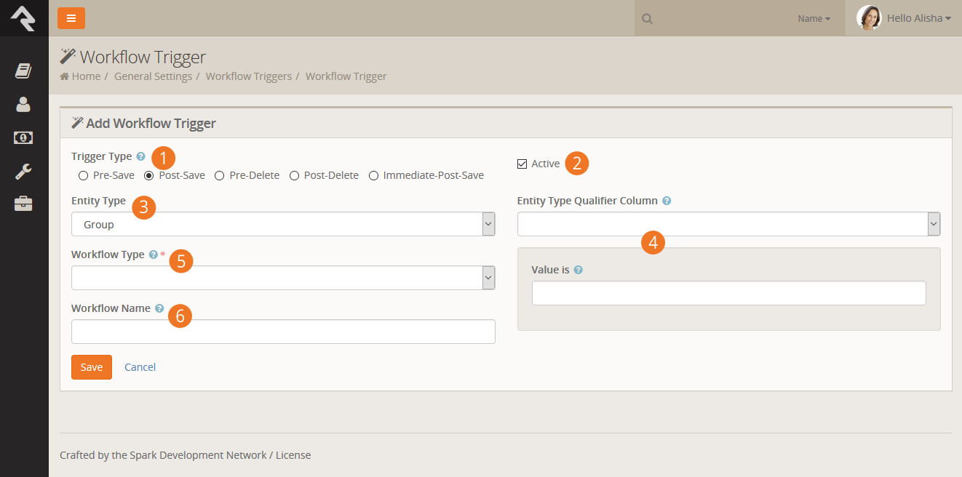Toggle the orange hamburger menu button
The image size is (962, 477).
coord(71,18)
